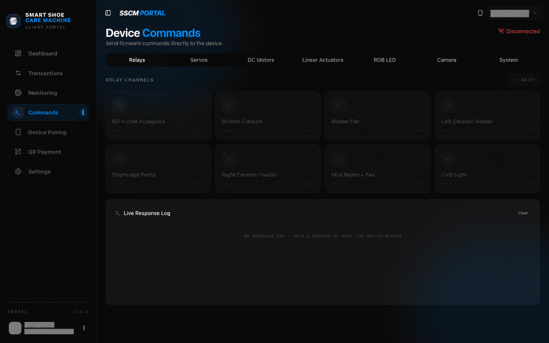The width and height of the screenshot is (549, 343).
Task: Open the RGB LED tab
Action: (385, 60)
